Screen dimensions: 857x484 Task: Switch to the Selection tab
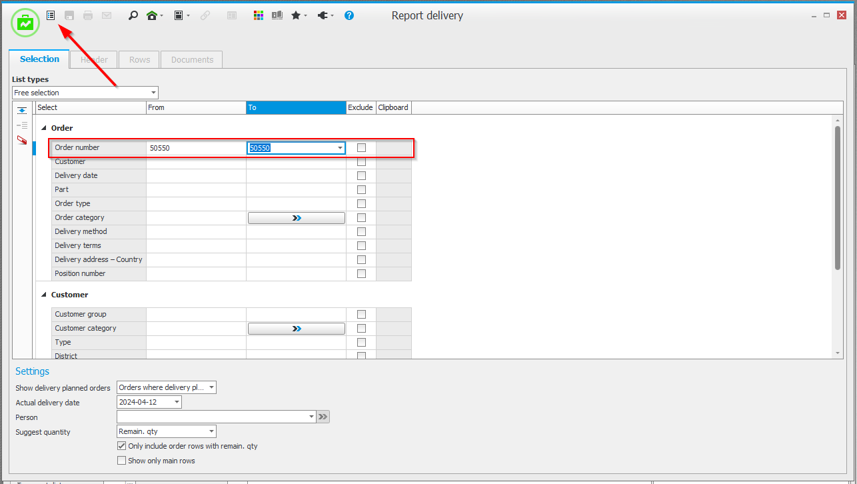tap(39, 59)
